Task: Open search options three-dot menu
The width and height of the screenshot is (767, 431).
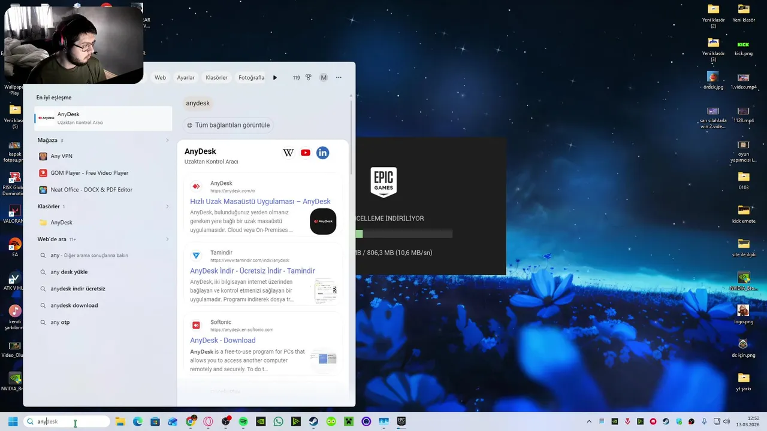Action: click(339, 78)
